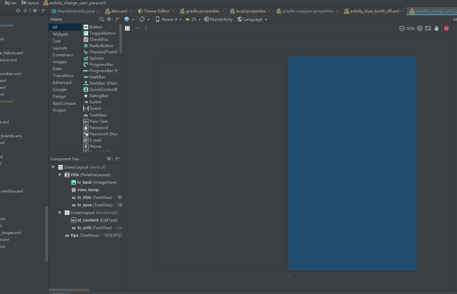Toggle the pan hand tool
The height and width of the screenshot is (294, 457).
click(436, 28)
